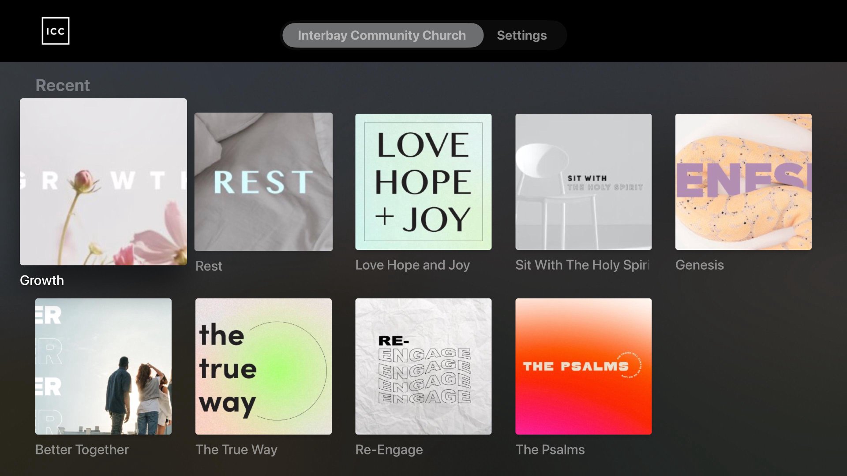This screenshot has width=847, height=476.
Task: Click the Growth title label
Action: (42, 280)
